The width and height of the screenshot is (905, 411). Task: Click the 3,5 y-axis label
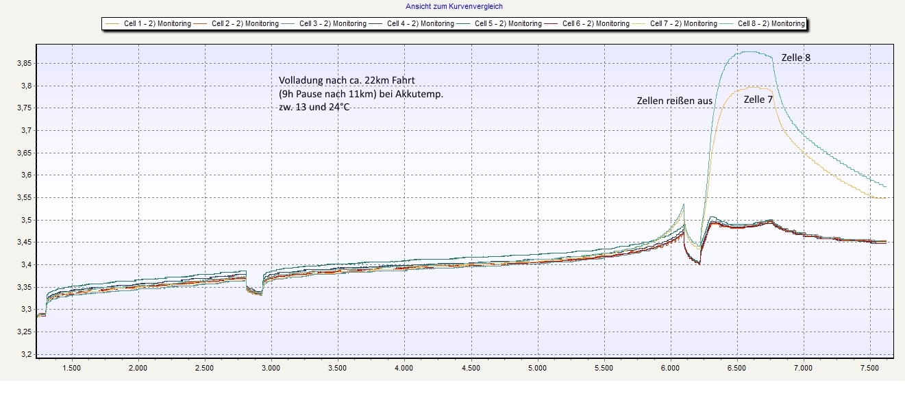25,220
